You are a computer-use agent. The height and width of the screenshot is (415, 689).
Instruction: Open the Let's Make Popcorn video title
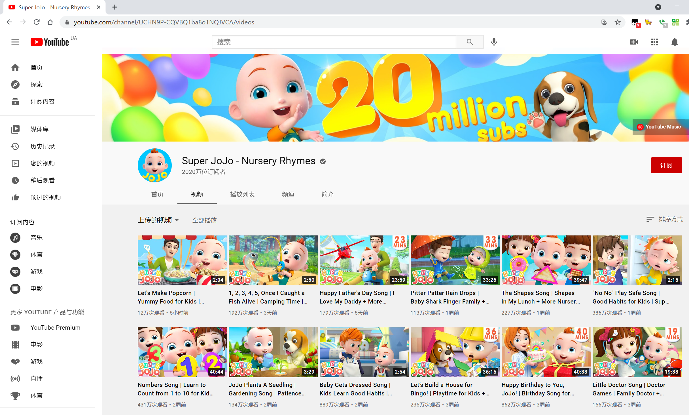171,297
